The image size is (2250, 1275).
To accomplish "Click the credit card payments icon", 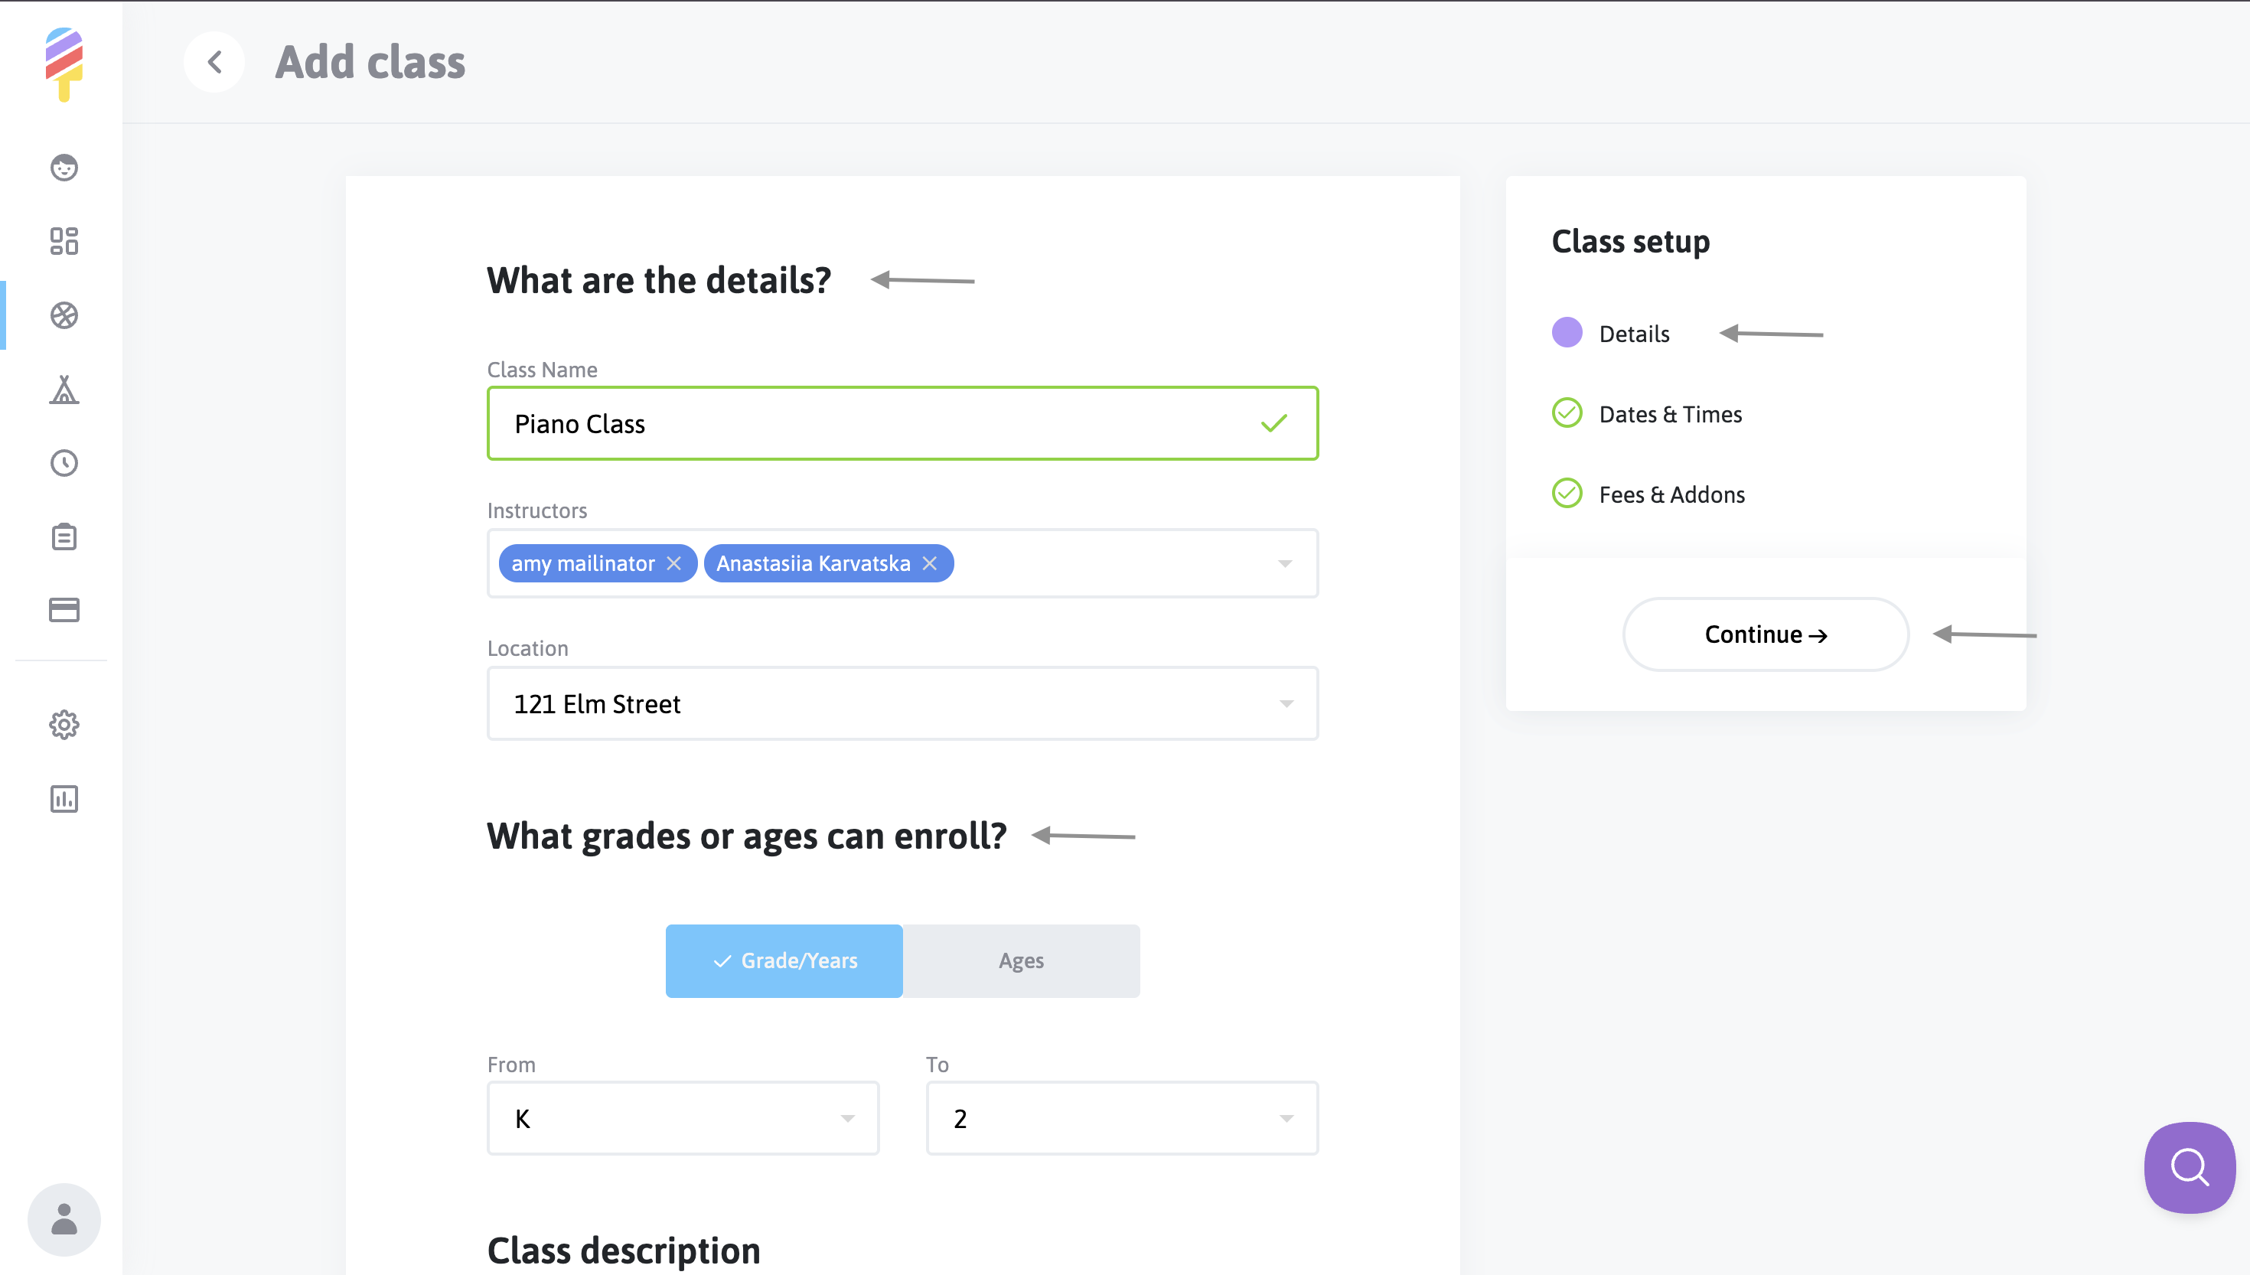I will (x=64, y=609).
